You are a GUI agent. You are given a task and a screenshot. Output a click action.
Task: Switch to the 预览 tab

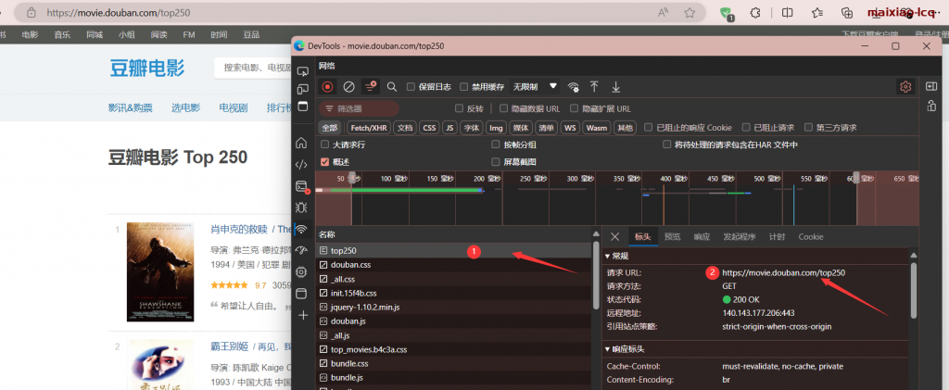pos(673,237)
